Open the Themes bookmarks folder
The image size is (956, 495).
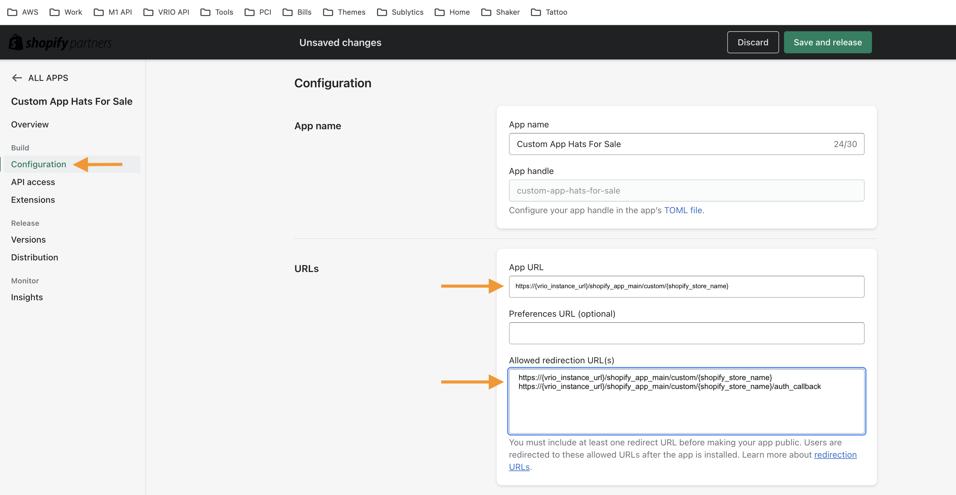pos(344,12)
